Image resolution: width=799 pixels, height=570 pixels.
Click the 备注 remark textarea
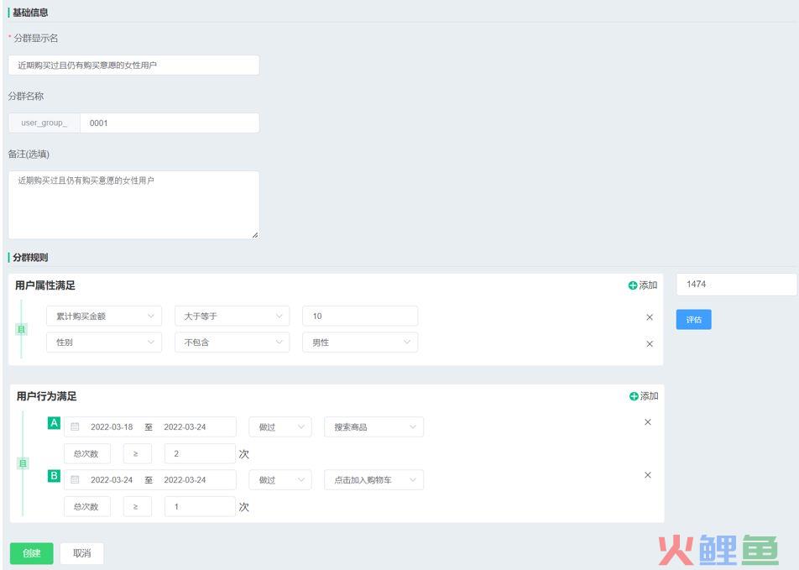[133, 205]
